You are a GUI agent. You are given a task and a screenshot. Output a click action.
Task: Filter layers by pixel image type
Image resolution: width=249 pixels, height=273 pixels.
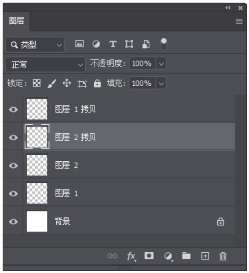pyautogui.click(x=80, y=44)
